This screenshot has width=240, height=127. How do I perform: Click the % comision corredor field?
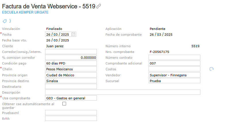71,58
